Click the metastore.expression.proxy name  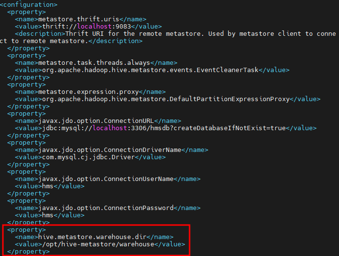pyautogui.click(x=88, y=92)
